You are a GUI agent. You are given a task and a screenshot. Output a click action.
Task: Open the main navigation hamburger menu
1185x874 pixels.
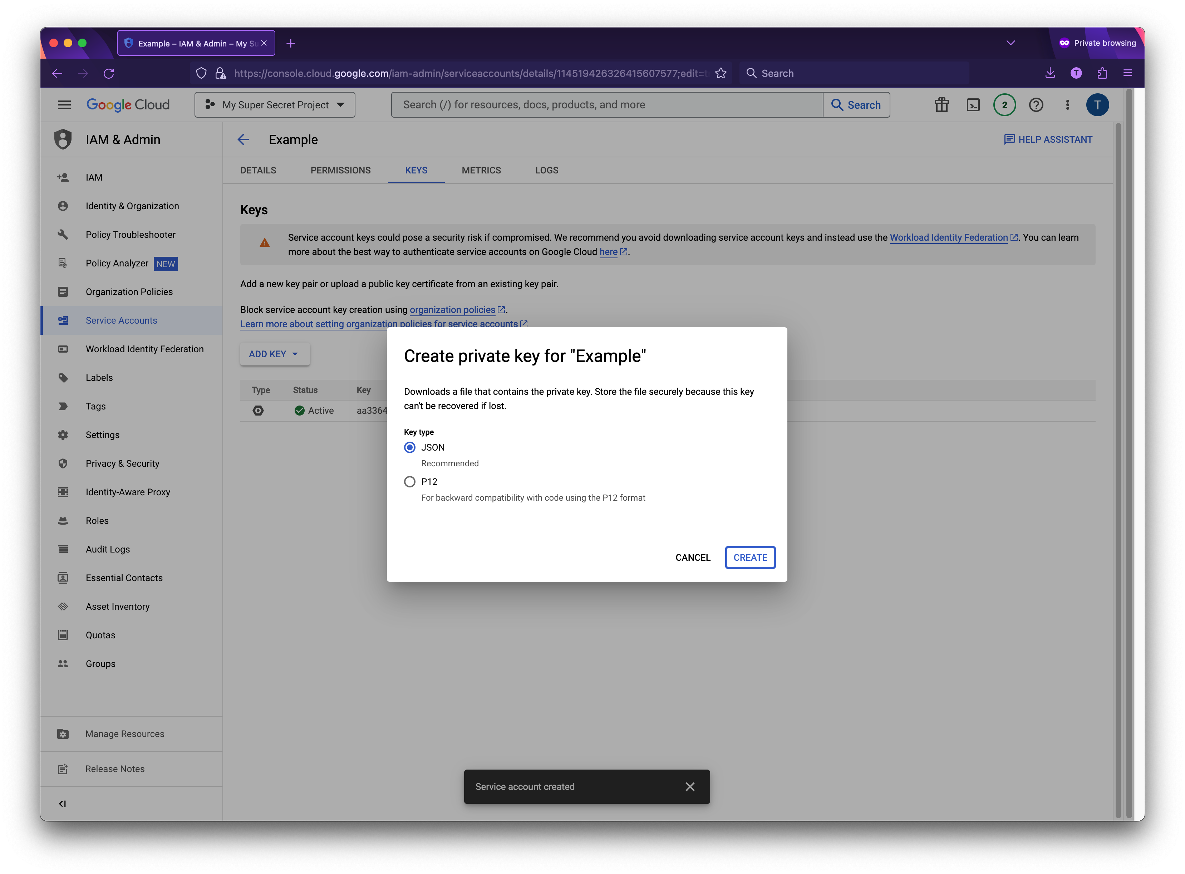point(64,105)
